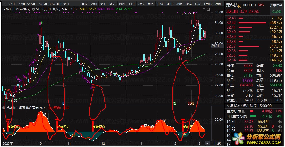285x147 pixels.
Task: Click the 交易状态 闭市阶段 status line
Action: pyautogui.click(x=249, y=106)
